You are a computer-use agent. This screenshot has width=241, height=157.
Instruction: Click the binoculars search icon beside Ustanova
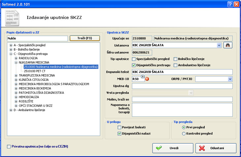click(x=228, y=45)
